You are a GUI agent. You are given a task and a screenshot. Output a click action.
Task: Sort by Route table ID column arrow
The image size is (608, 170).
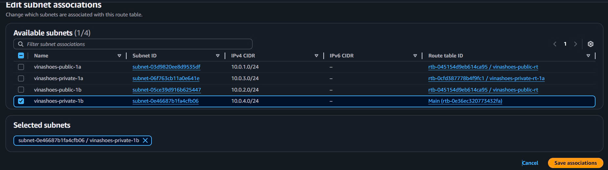point(588,56)
